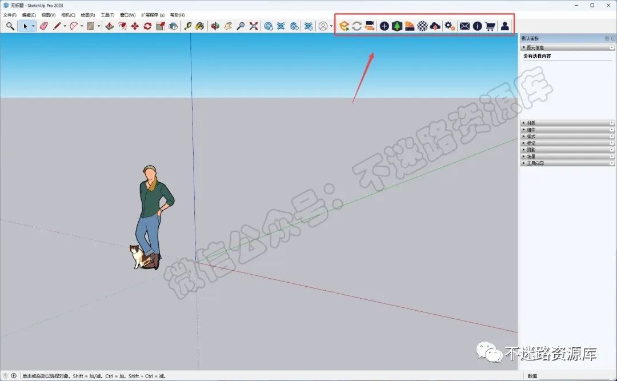Open the Select tool dropdown arrow

coord(33,26)
